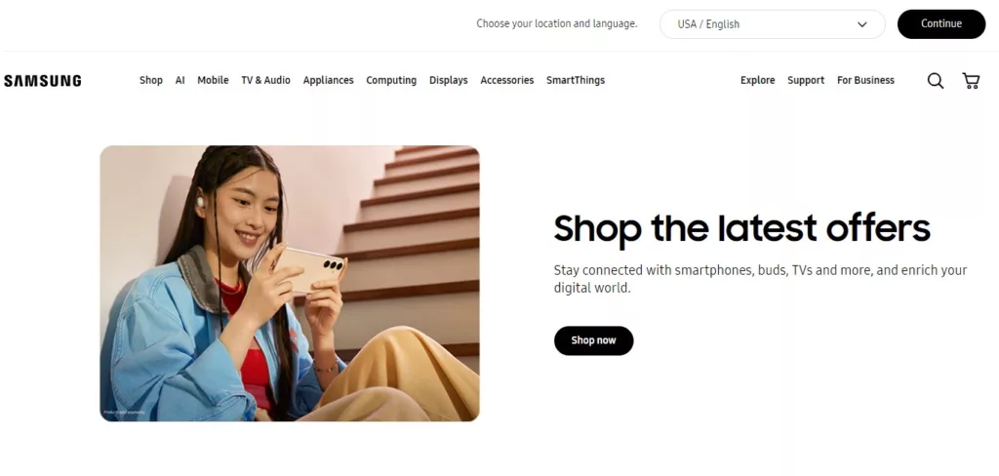Screen dimensions: 999x476
Task: Open the Appliances menu
Action: click(x=328, y=80)
